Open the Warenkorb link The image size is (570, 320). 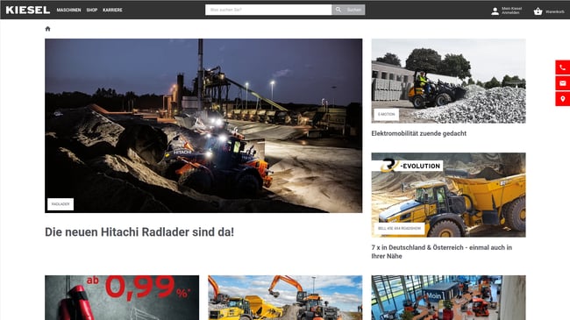[555, 11]
